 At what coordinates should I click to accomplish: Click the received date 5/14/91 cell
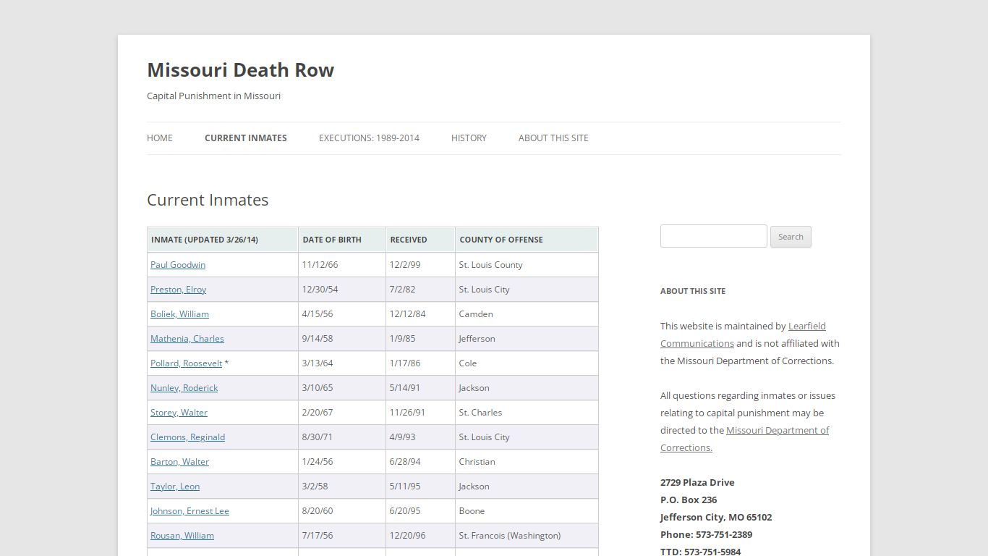(x=420, y=388)
